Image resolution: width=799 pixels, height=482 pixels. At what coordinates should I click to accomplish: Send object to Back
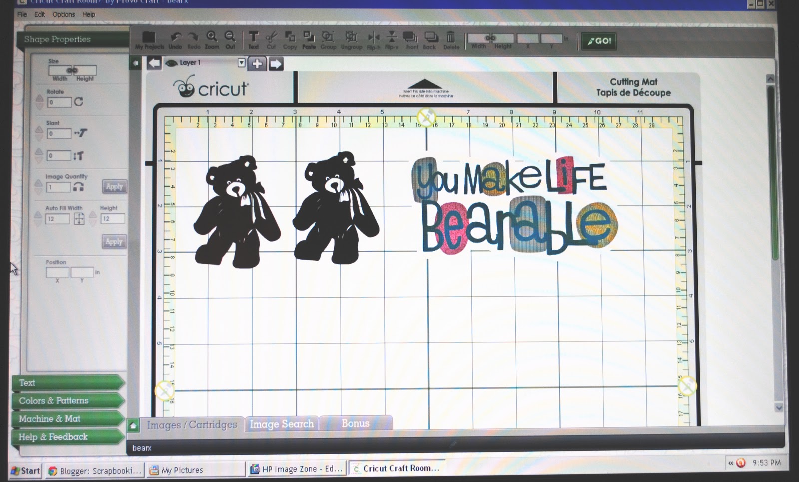[x=430, y=40]
